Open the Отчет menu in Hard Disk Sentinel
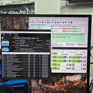The image size is (93, 93). [42, 20]
